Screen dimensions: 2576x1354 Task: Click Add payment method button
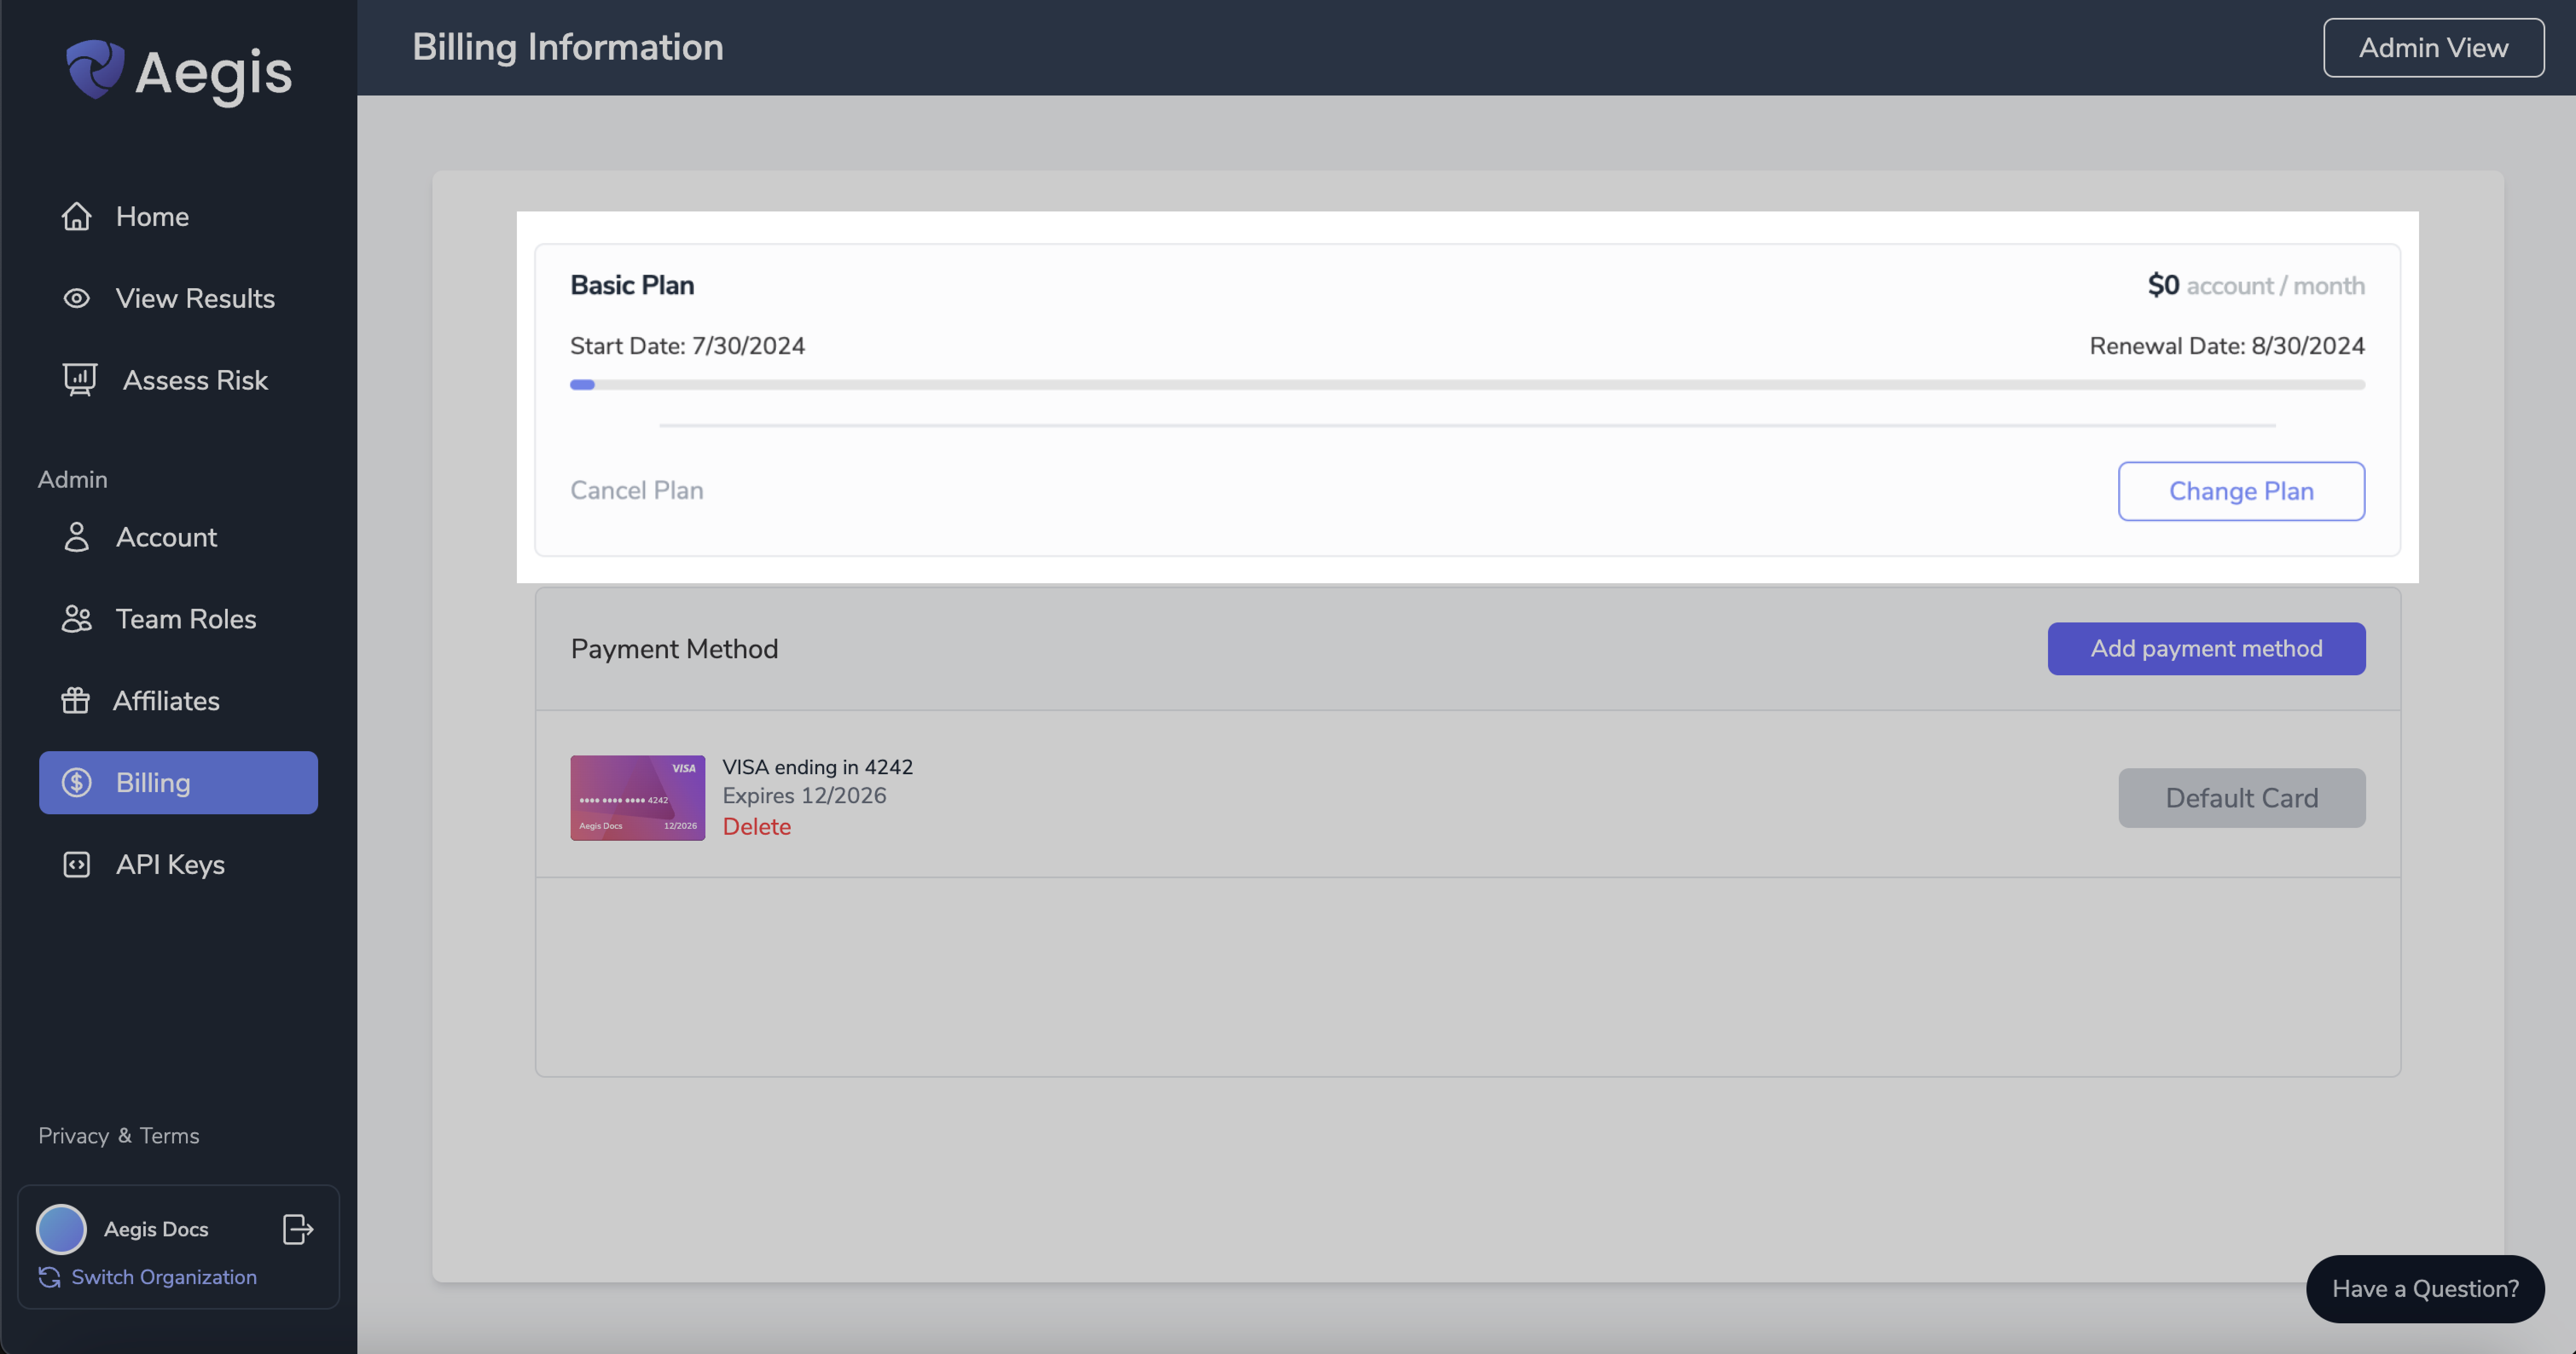click(x=2206, y=648)
